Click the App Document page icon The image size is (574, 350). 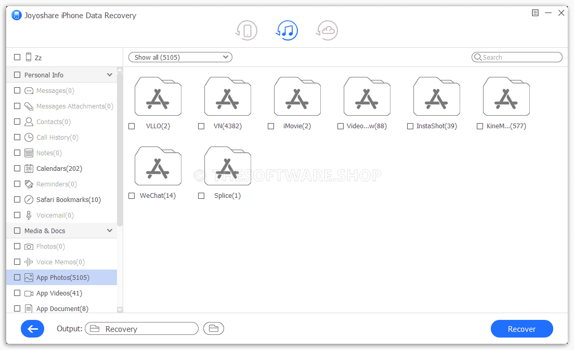pyautogui.click(x=29, y=308)
